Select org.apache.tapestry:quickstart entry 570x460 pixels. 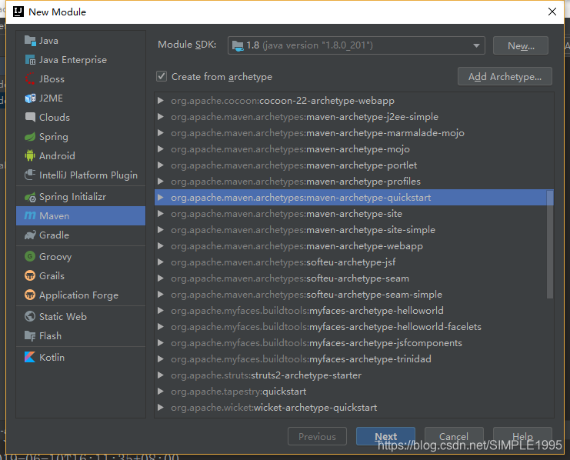coord(354,392)
